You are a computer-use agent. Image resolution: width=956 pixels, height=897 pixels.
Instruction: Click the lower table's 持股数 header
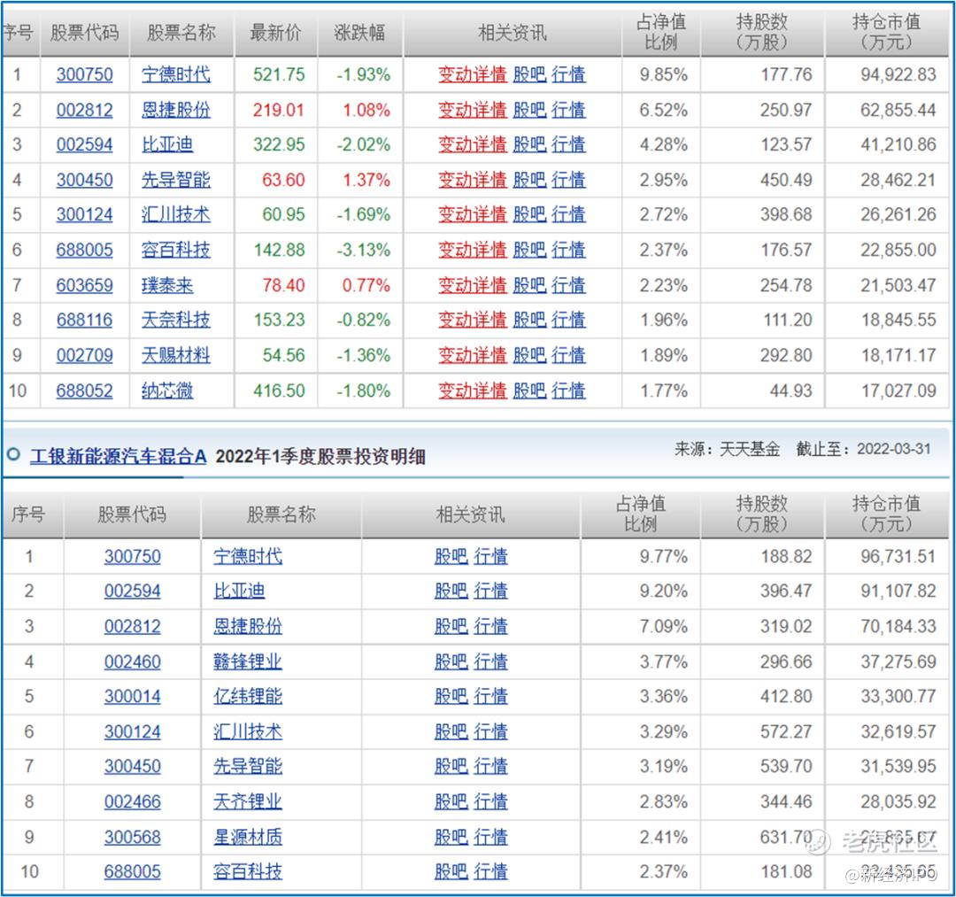(x=762, y=514)
